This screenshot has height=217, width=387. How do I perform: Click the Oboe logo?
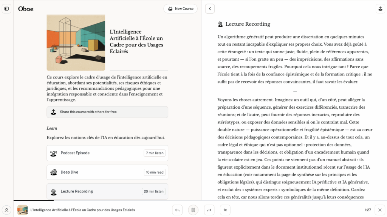click(x=26, y=9)
